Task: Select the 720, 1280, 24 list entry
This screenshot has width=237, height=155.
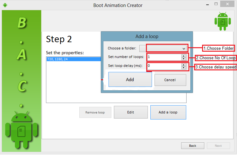Action: [x=73, y=59]
